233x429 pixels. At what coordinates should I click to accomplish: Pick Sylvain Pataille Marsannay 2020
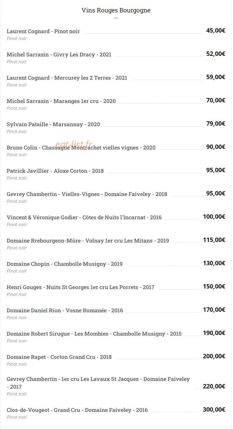tap(53, 124)
